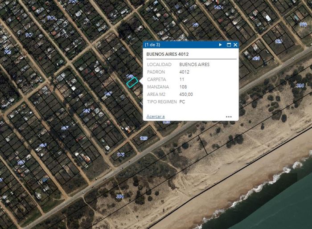The height and width of the screenshot is (229, 312).
Task: Click the MANZANA value '108'
Action: tap(183, 87)
